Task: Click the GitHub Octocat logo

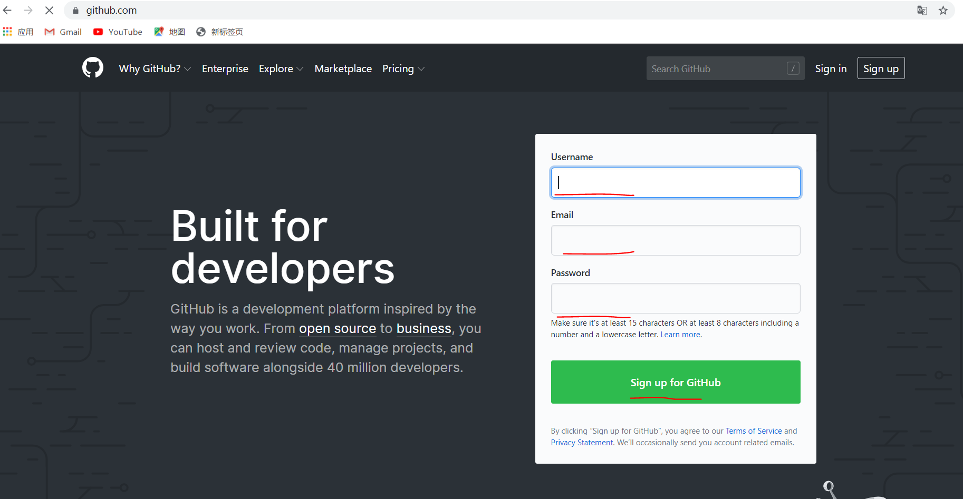Action: pos(93,67)
